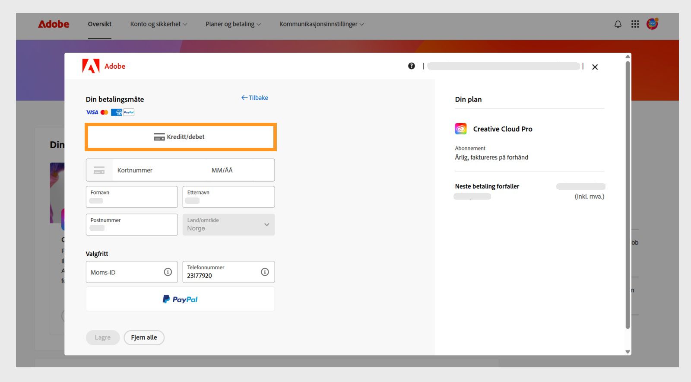The image size is (691, 382).
Task: Focus the Postnummer input field
Action: [x=132, y=225]
